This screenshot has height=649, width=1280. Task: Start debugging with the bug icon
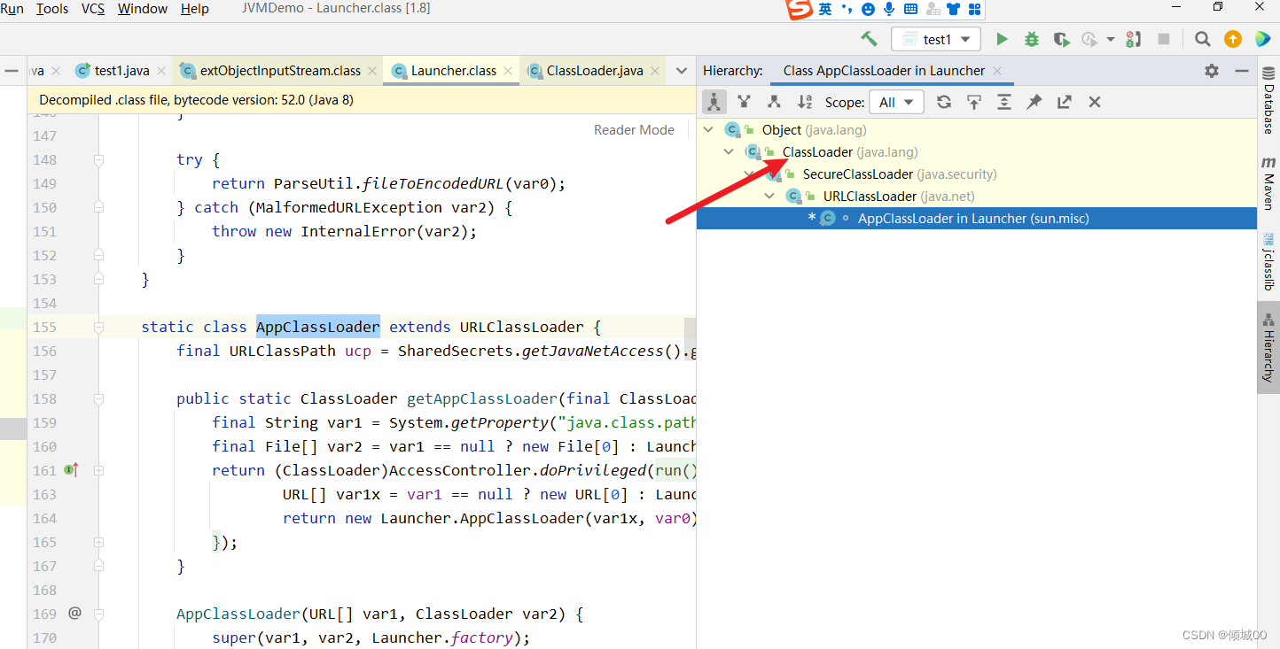click(1032, 39)
